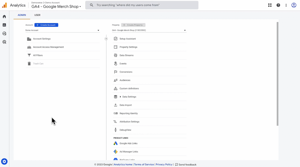Click the Conversions flag icon

(x=115, y=72)
